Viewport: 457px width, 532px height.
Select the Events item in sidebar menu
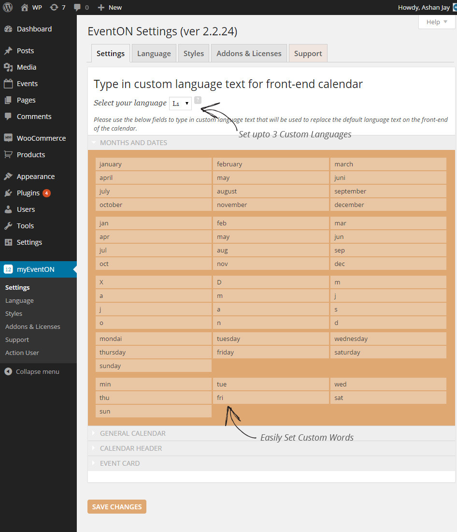tap(27, 84)
